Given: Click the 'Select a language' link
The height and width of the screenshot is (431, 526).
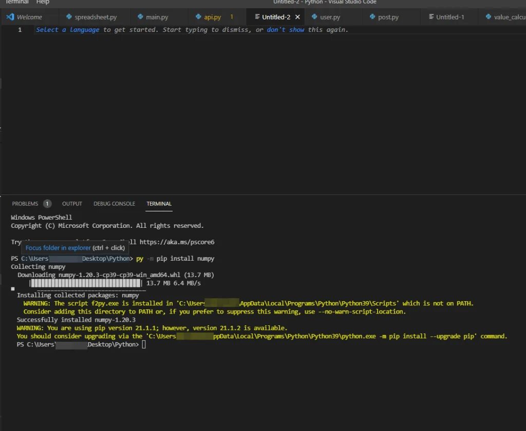Looking at the screenshot, I should 67,29.
